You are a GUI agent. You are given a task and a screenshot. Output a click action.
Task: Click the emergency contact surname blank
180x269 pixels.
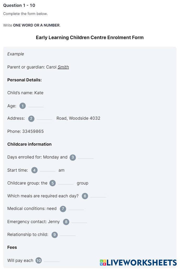click(79, 221)
